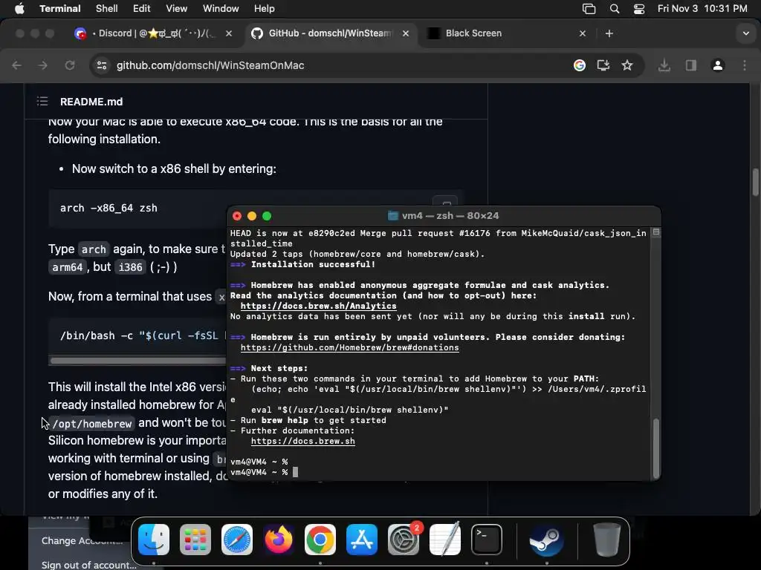Open TextEdit from the Dock
761x570 pixels.
[445, 540]
